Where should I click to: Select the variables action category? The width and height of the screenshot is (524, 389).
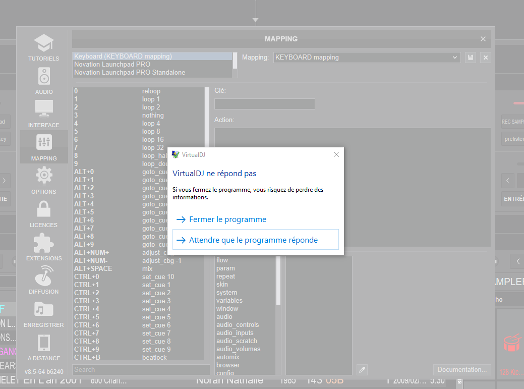click(x=245, y=300)
